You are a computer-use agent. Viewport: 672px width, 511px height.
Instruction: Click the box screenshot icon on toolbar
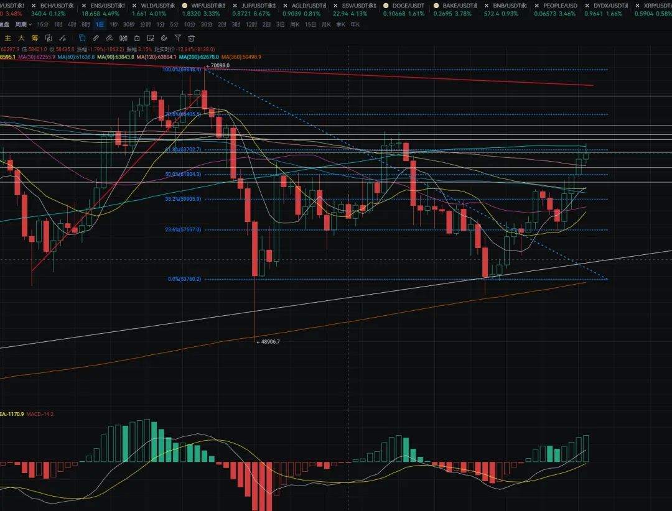coord(136,38)
